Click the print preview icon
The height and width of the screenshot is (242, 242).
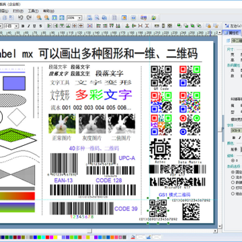(97, 17)
